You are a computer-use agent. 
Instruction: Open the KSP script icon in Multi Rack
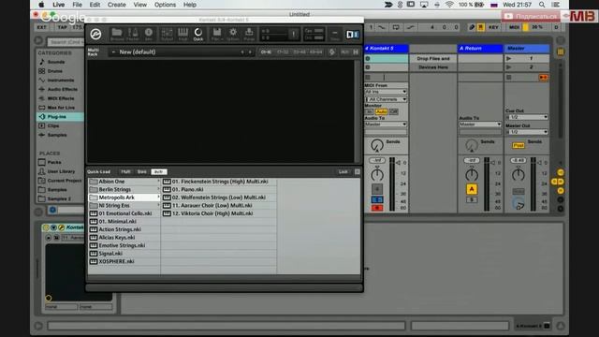[x=332, y=52]
